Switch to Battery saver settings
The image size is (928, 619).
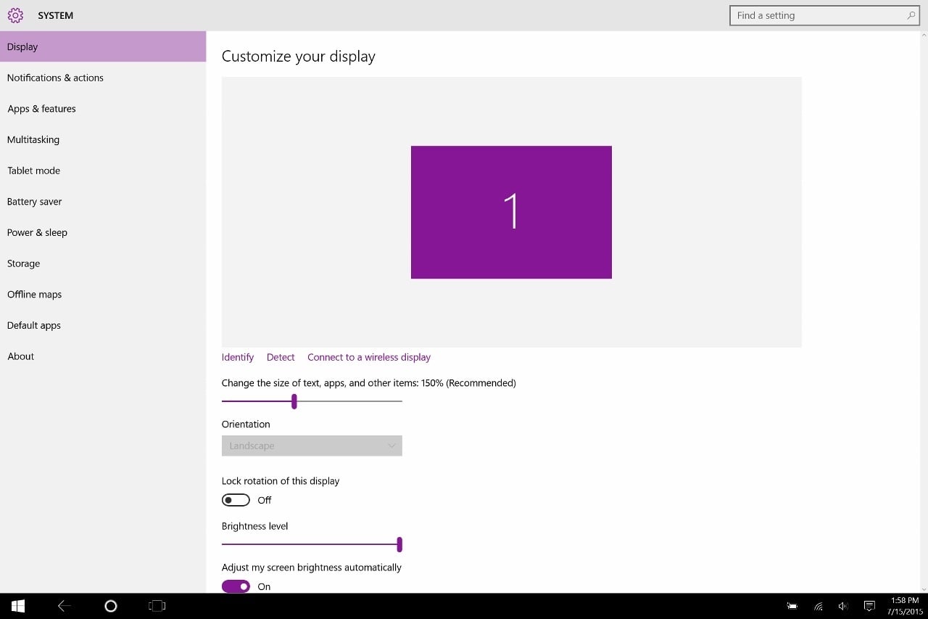click(34, 201)
